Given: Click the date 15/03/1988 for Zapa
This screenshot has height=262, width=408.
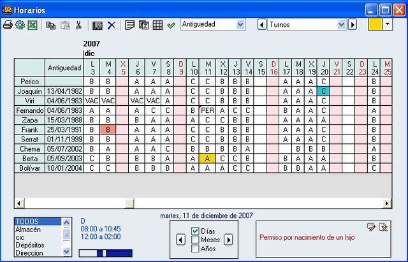Looking at the screenshot, I should point(64,120).
